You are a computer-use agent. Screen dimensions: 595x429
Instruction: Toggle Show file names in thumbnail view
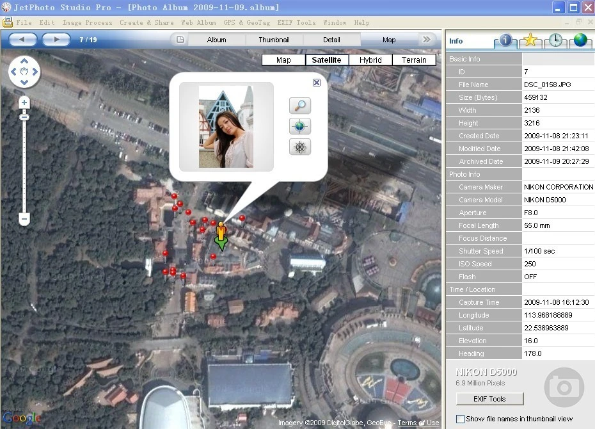[460, 419]
